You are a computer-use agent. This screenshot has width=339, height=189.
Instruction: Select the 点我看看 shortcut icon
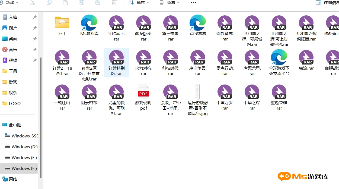click(198, 23)
